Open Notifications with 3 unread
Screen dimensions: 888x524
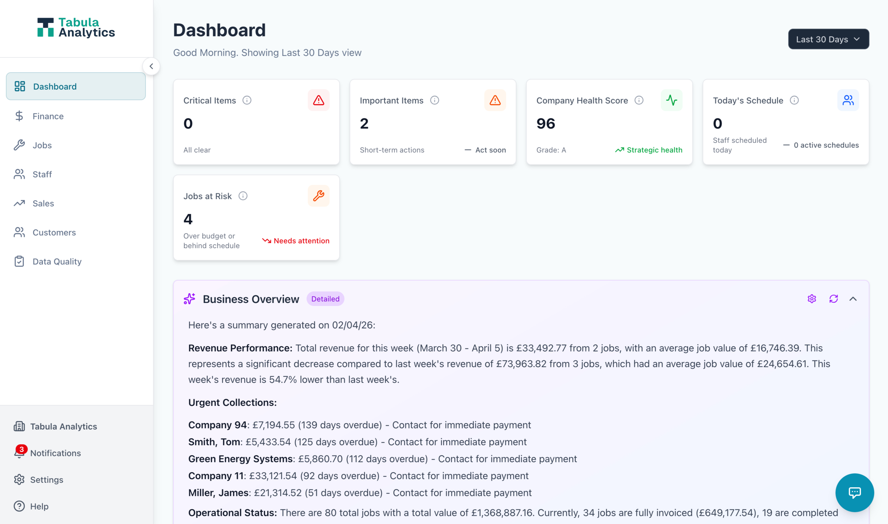pyautogui.click(x=55, y=453)
